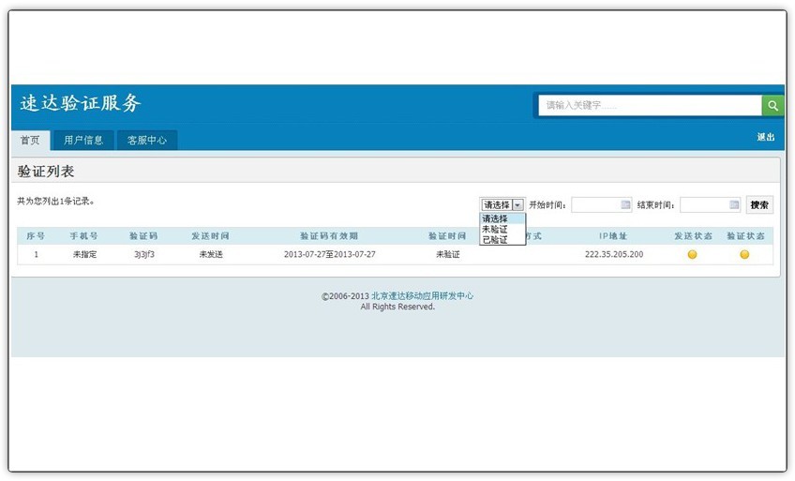The height and width of the screenshot is (481, 795).
Task: Go to the 客服中心 tab
Action: point(146,140)
